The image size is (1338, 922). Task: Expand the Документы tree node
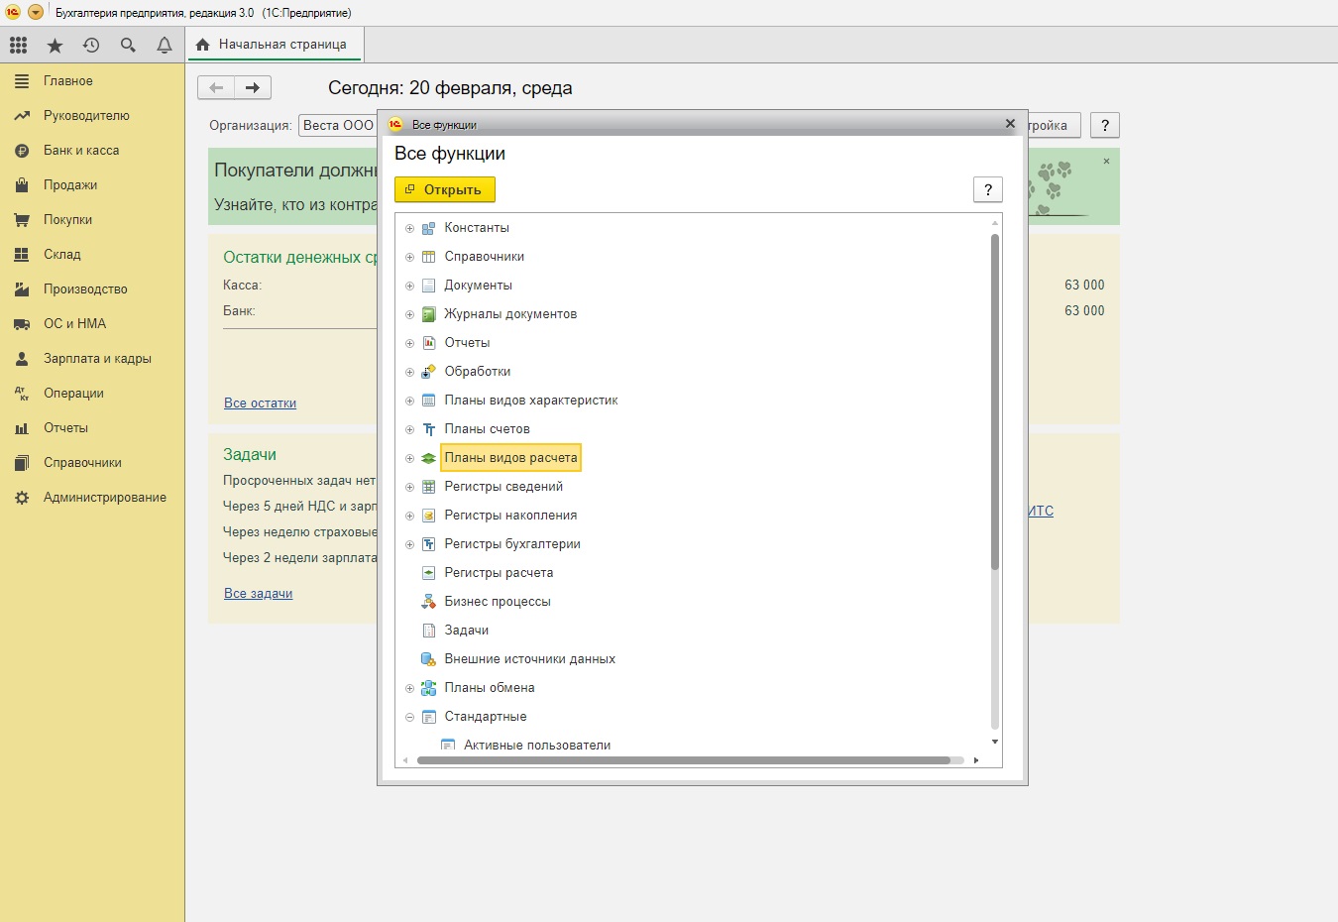click(409, 286)
